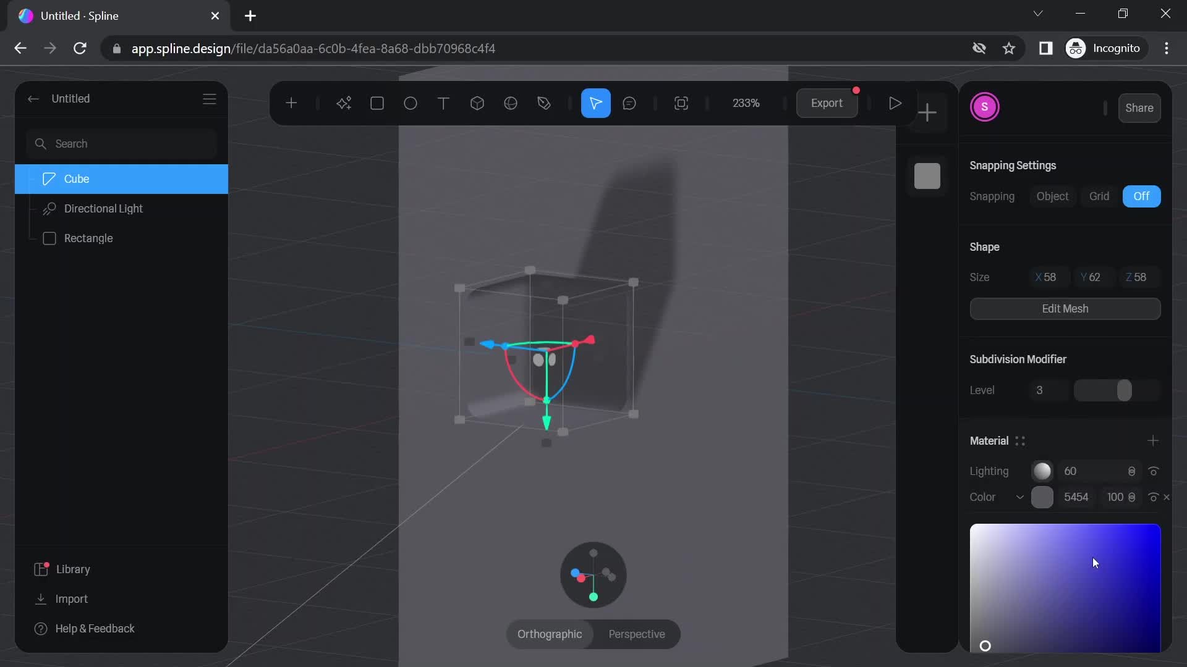Image resolution: width=1187 pixels, height=667 pixels.
Task: Select the Pen path tool
Action: (x=544, y=103)
